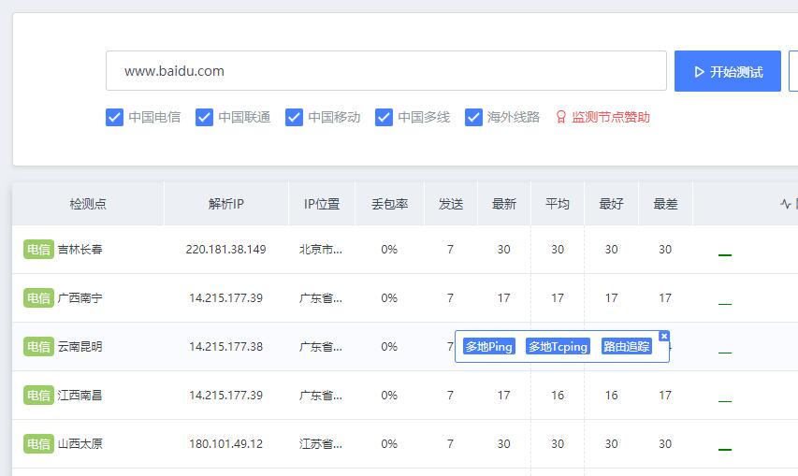Select the 吉林长春 node name
This screenshot has width=798, height=476.
(x=80, y=249)
